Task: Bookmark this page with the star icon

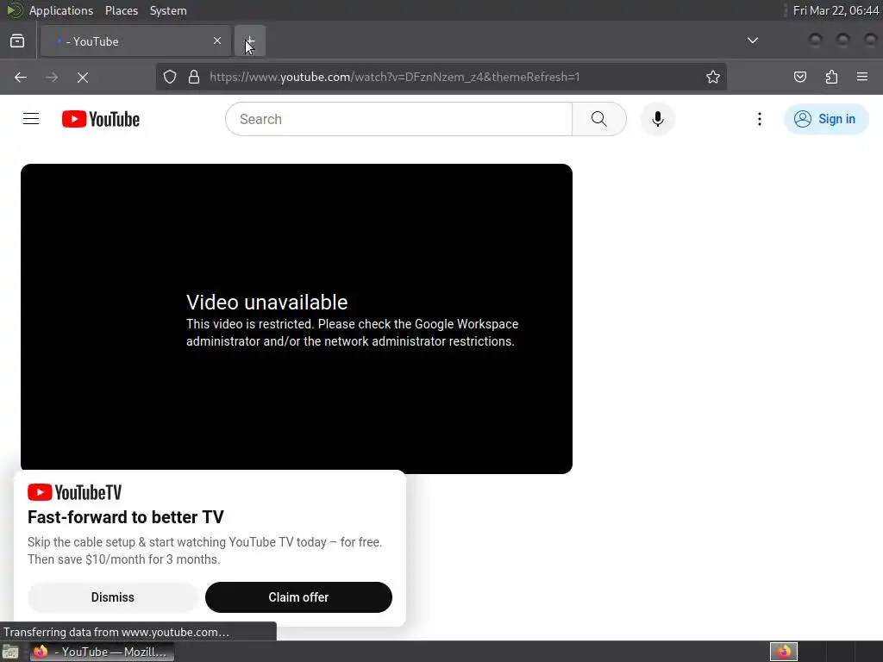Action: pos(713,77)
